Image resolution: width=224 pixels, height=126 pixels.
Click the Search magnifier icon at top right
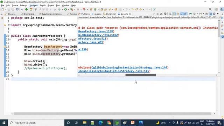coord(210,9)
